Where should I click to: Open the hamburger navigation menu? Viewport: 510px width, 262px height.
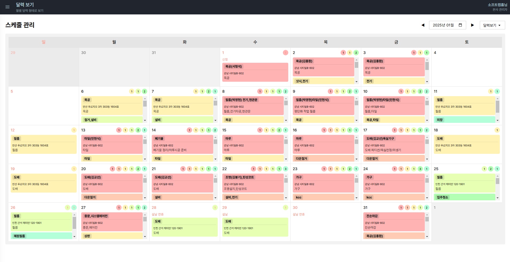pyautogui.click(x=7, y=7)
